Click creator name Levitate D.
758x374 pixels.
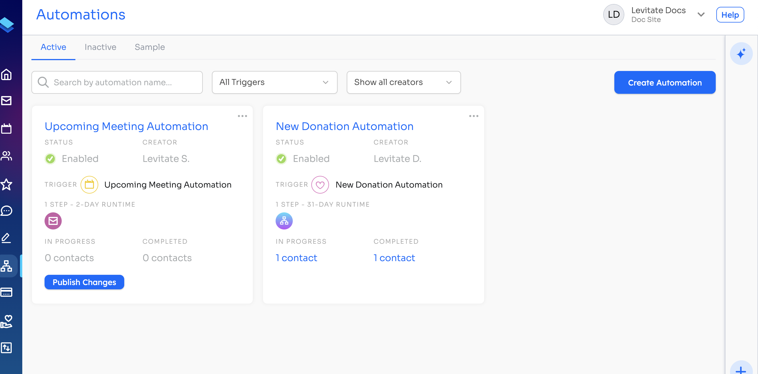click(397, 159)
